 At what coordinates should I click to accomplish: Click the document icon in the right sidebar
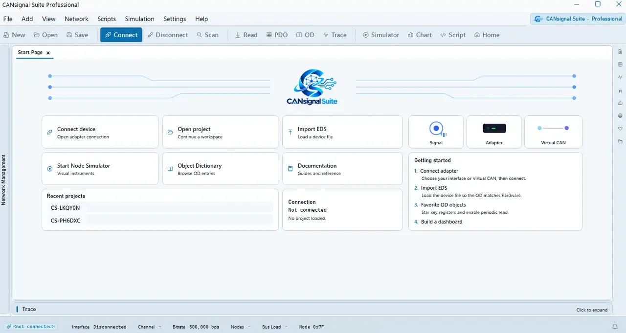[620, 52]
